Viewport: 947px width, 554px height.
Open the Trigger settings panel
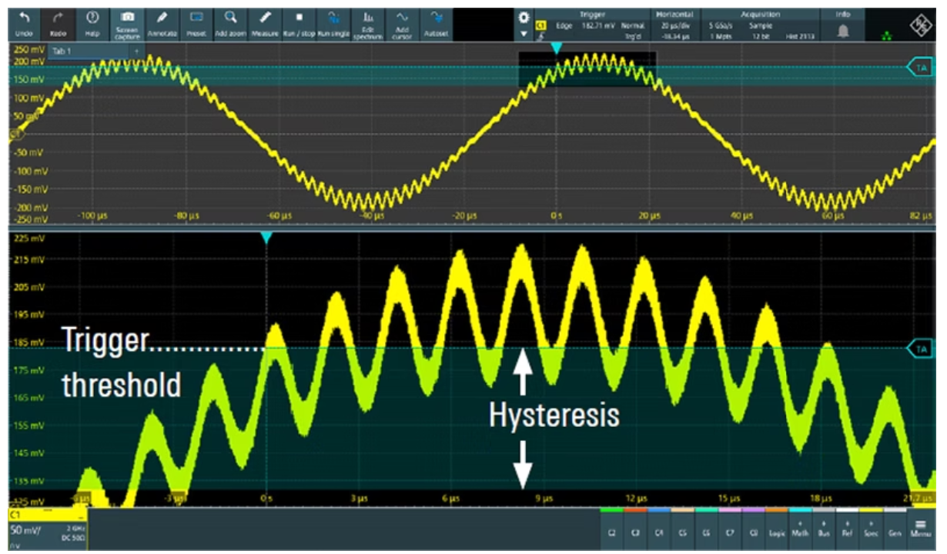[594, 25]
